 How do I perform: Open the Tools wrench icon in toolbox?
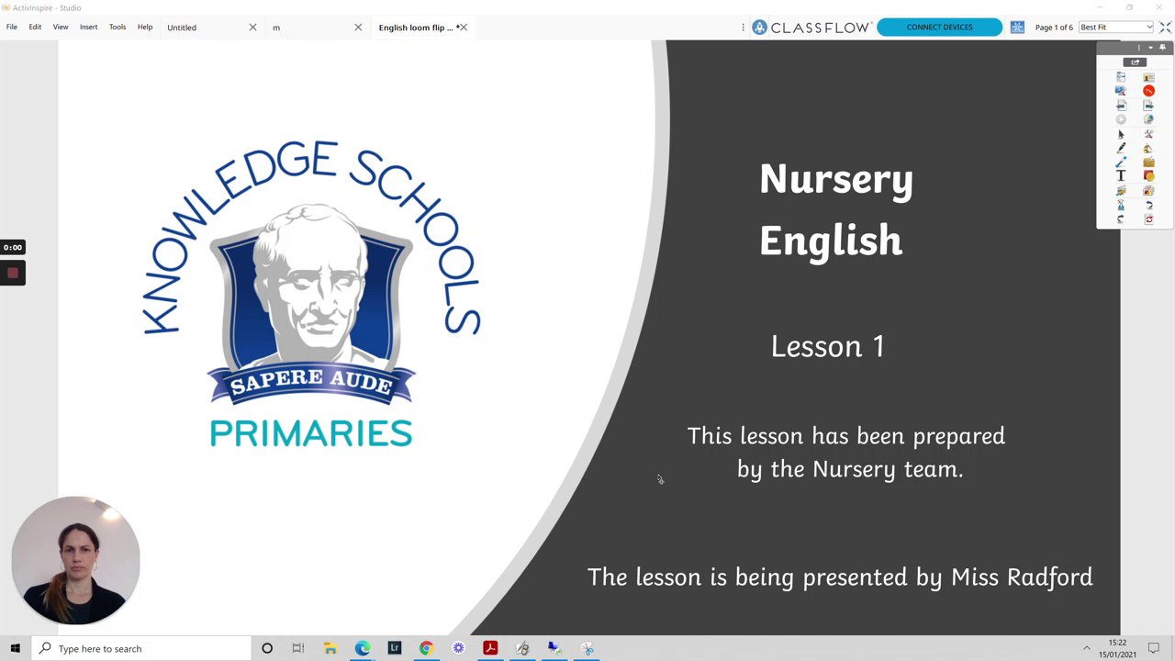[1148, 134]
